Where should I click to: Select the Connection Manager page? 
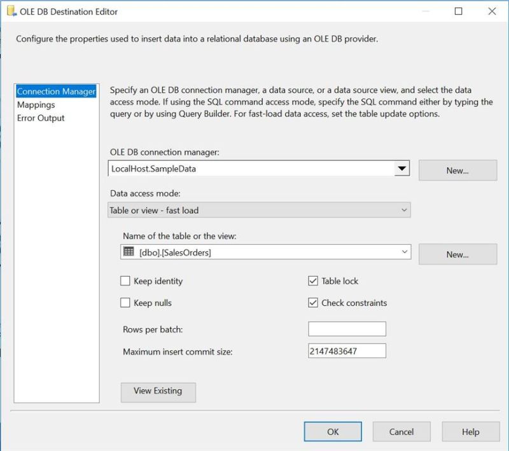55,91
